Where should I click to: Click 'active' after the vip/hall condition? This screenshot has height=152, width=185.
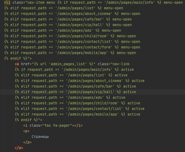click(130, 92)
